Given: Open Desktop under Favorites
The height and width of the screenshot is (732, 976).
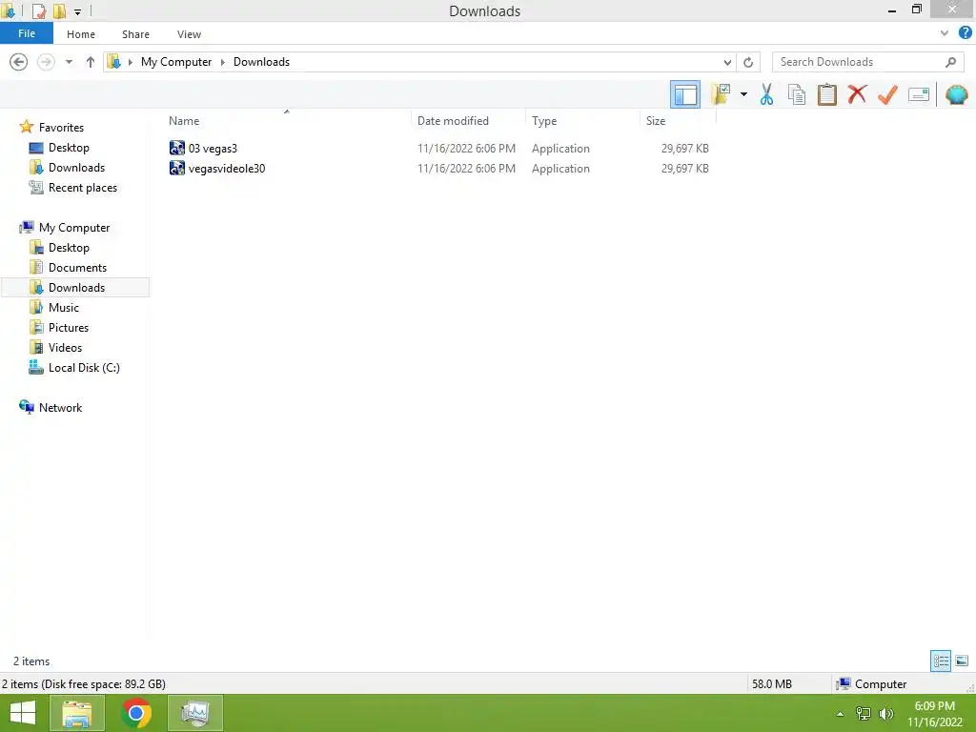Looking at the screenshot, I should click(x=69, y=148).
